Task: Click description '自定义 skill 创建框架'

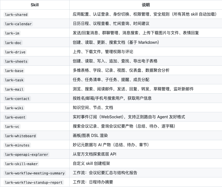Action: (x=91, y=164)
